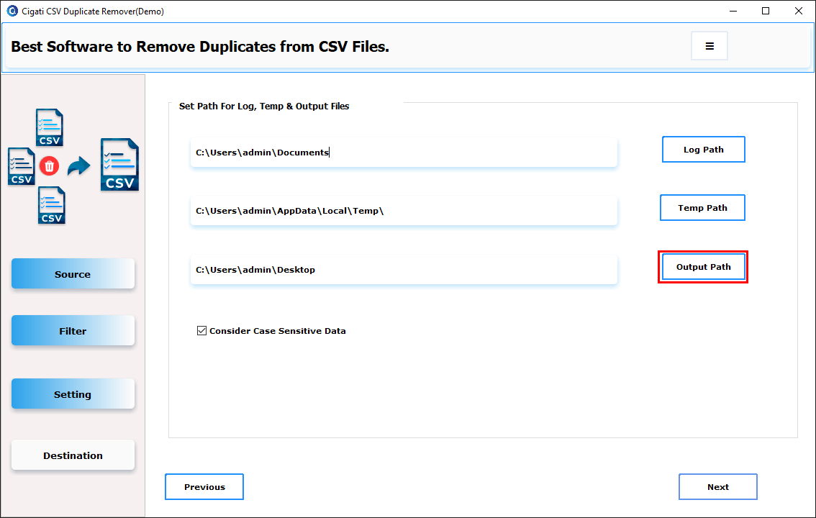Go to the Filter step
The height and width of the screenshot is (518, 816).
73,331
